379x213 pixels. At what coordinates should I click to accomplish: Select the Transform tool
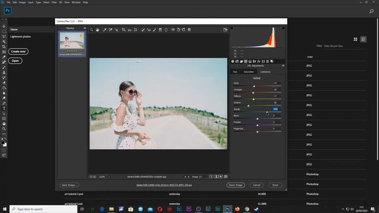pyautogui.click(x=136, y=30)
